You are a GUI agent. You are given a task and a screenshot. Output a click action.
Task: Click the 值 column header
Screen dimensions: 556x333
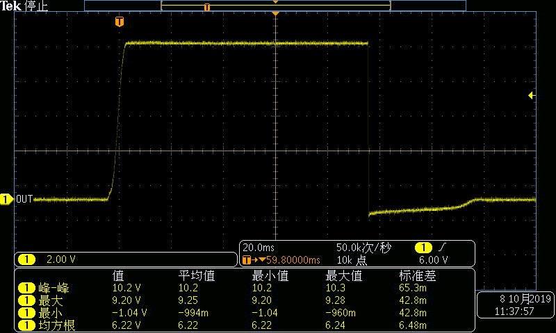(118, 275)
